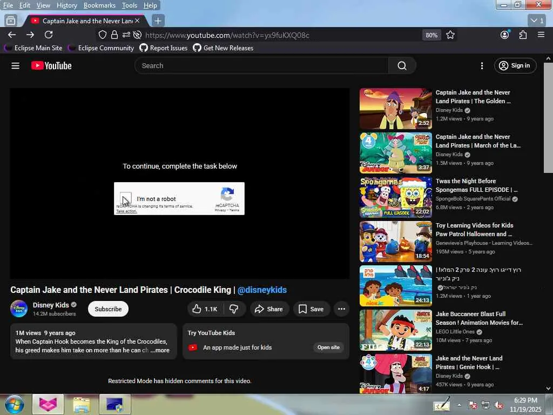
Task: Open the browser account icon
Action: tap(505, 35)
